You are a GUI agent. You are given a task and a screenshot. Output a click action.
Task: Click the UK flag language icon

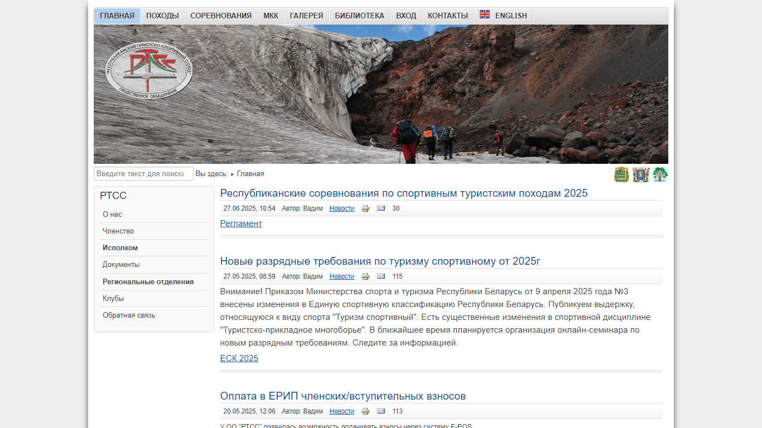tap(485, 15)
